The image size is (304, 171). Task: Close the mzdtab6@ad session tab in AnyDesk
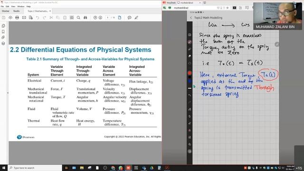(x=200, y=3)
